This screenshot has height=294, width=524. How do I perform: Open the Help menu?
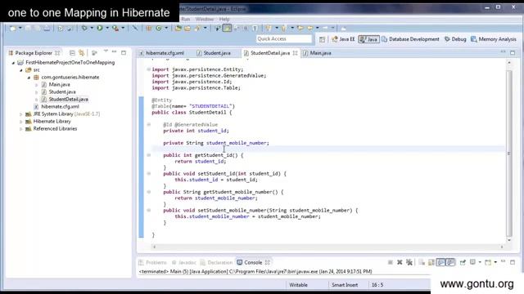click(x=224, y=19)
